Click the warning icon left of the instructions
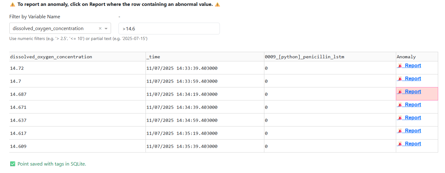The image size is (445, 173). pos(12,5)
